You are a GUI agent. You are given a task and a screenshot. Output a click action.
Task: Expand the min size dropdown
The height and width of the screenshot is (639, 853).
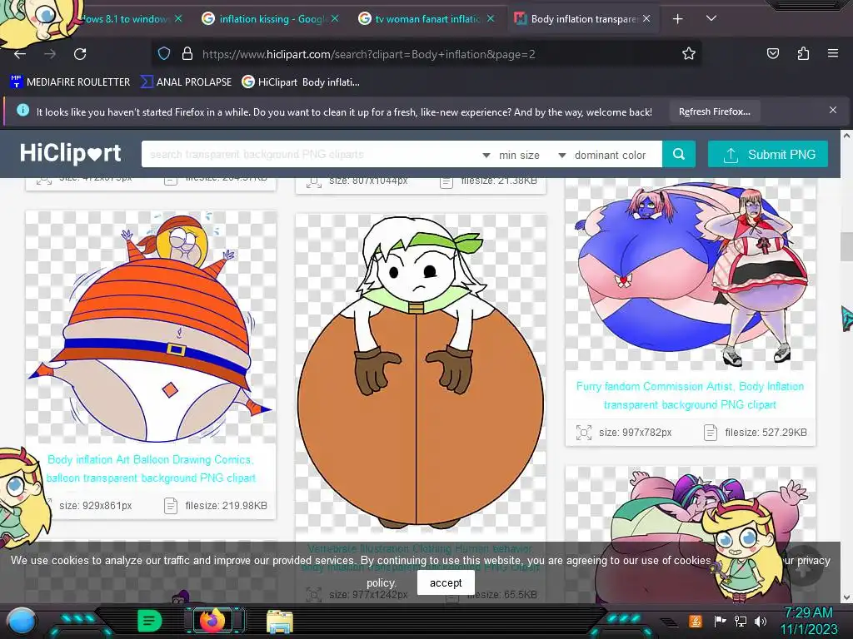(x=511, y=155)
